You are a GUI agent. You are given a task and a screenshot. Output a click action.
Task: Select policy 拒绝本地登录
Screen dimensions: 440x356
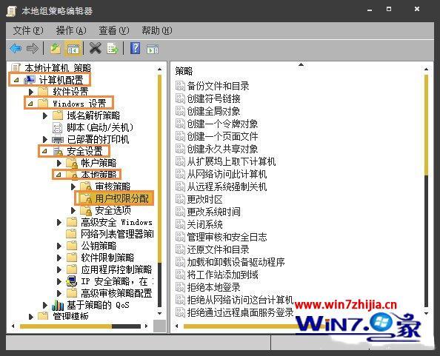[213, 287]
